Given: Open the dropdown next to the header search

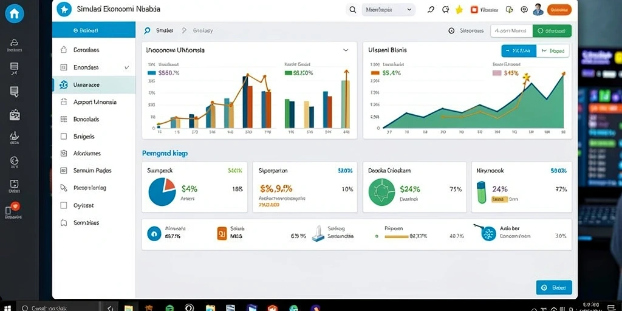Looking at the screenshot, I should [389, 10].
